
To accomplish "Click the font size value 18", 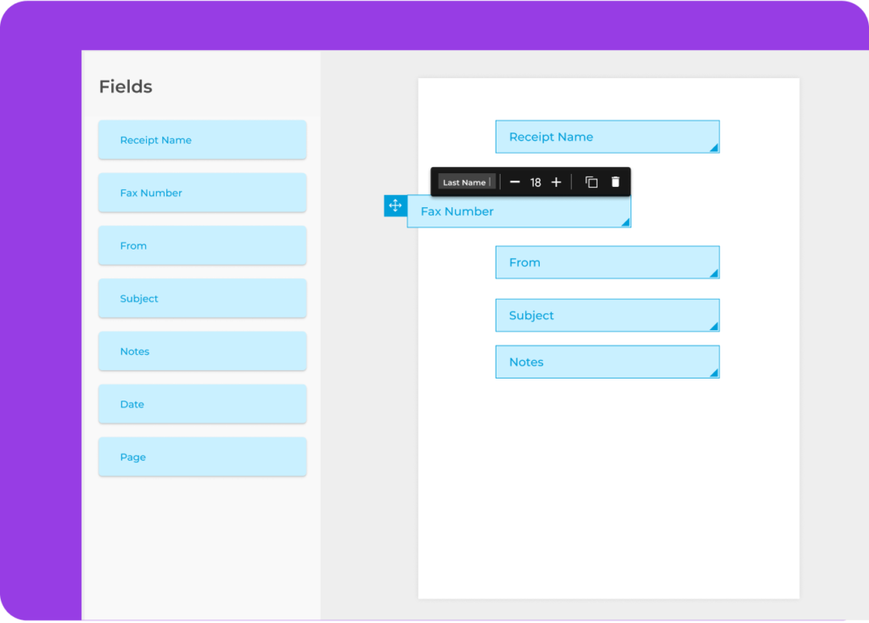I will (x=535, y=182).
